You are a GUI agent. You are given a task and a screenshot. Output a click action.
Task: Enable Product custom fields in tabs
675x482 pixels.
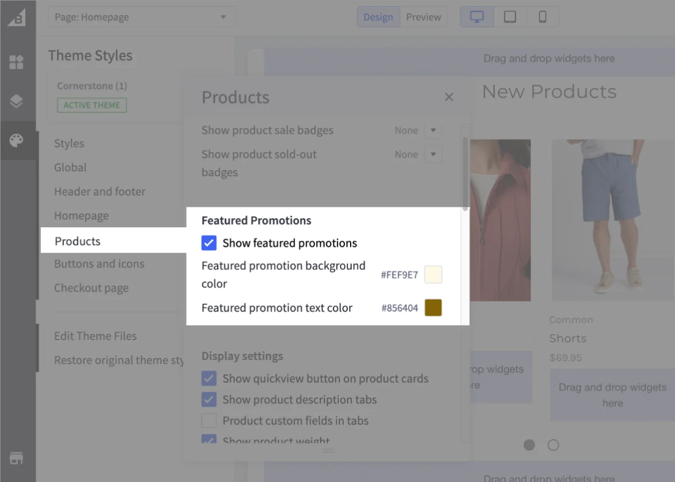[x=209, y=420]
